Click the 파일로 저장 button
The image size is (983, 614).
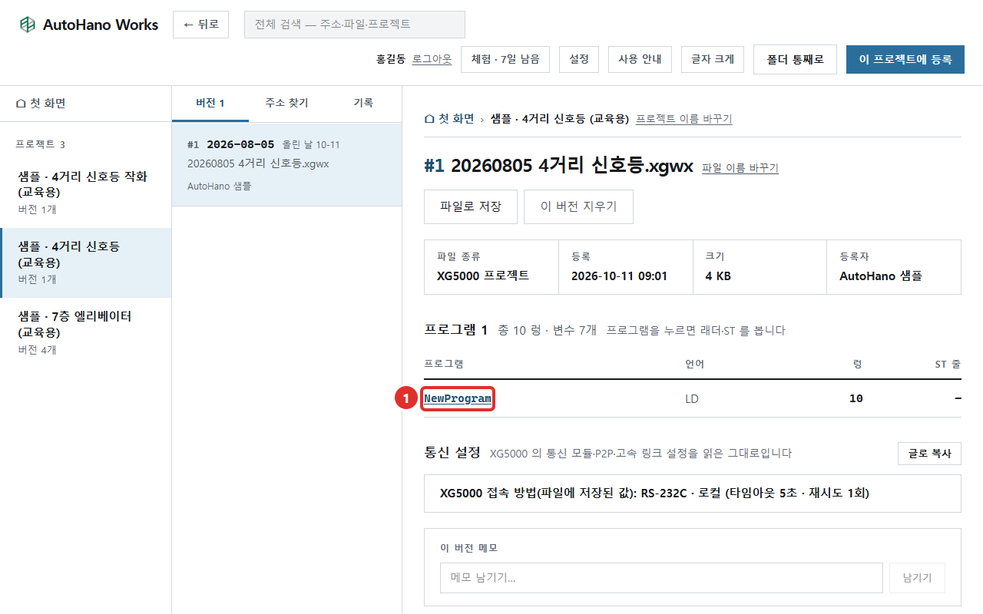point(471,206)
